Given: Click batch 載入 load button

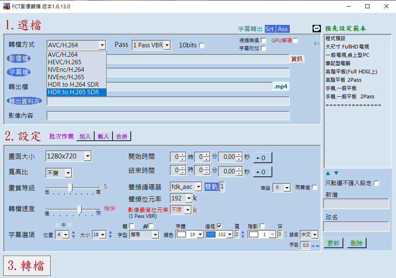Looking at the screenshot, I should 103,137.
